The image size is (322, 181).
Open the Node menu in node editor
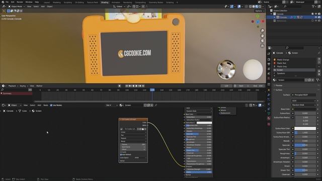point(46,105)
